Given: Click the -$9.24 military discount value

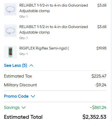Looking at the screenshot, I should pos(100,85).
